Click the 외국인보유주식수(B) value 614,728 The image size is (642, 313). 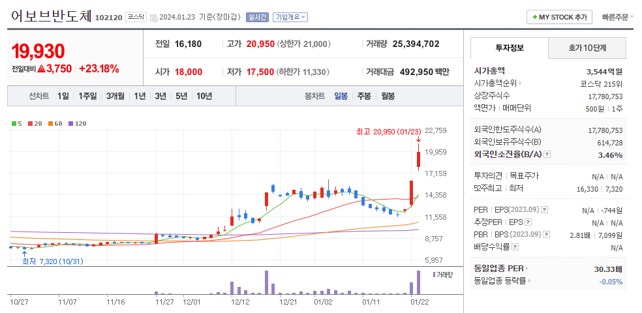[x=610, y=143]
